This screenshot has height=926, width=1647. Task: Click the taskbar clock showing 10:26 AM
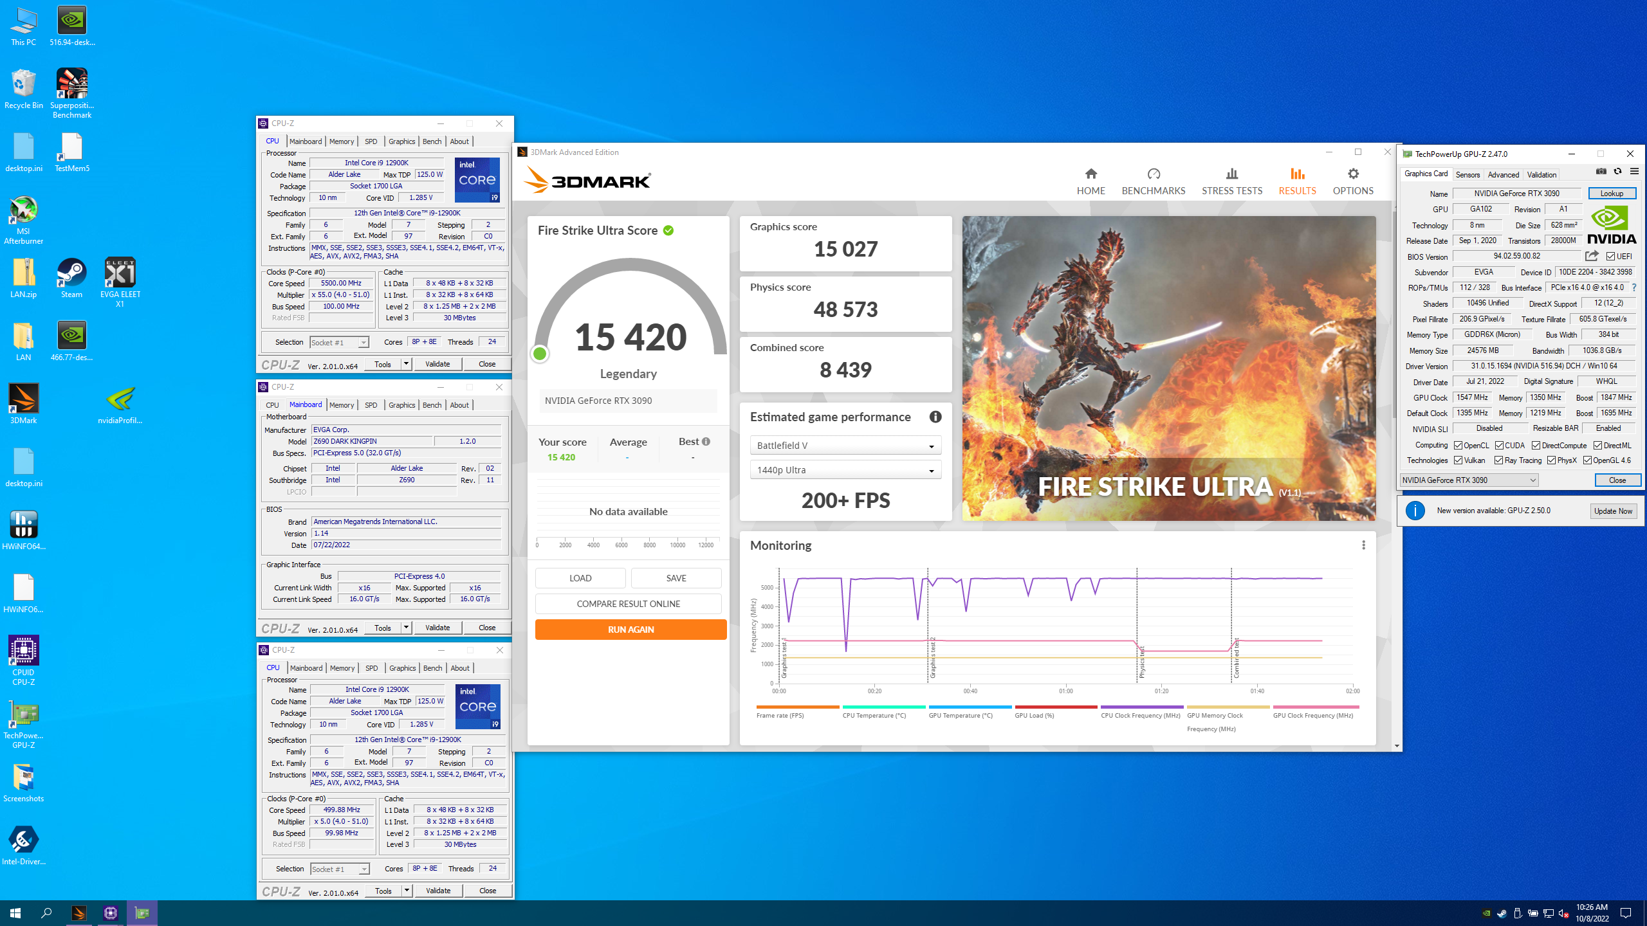pos(1592,912)
